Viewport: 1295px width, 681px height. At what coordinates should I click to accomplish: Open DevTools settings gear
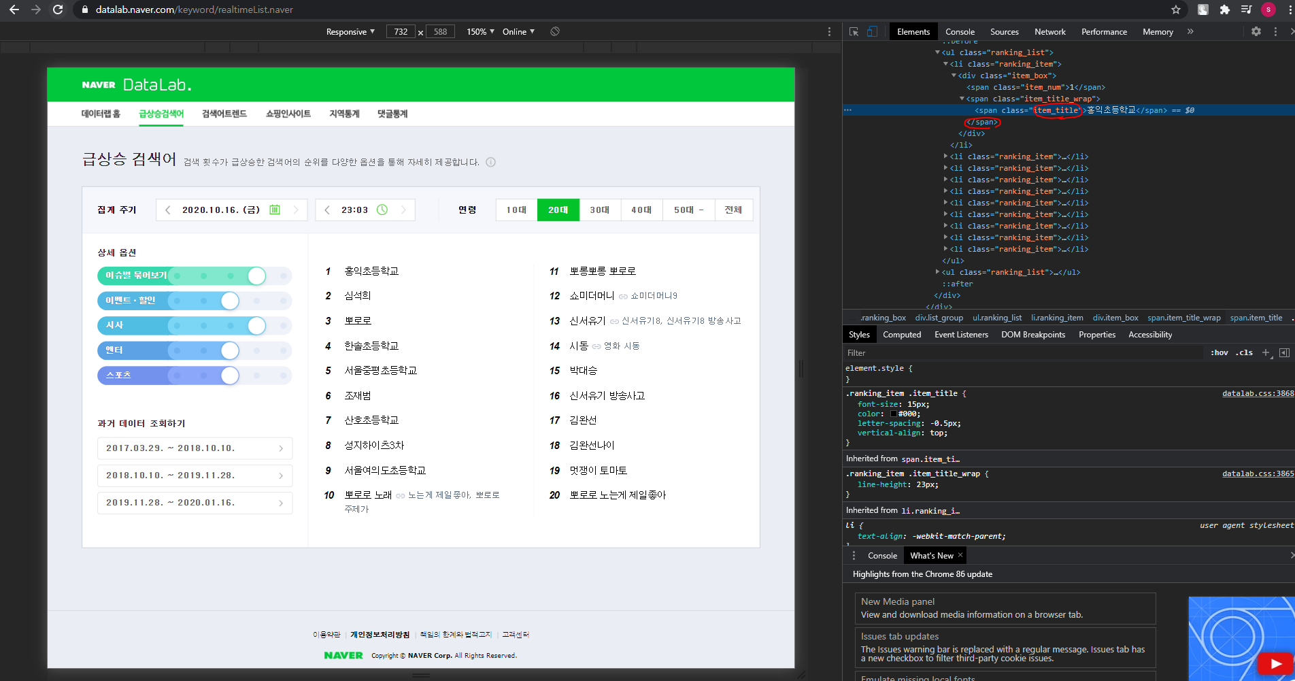pyautogui.click(x=1256, y=31)
